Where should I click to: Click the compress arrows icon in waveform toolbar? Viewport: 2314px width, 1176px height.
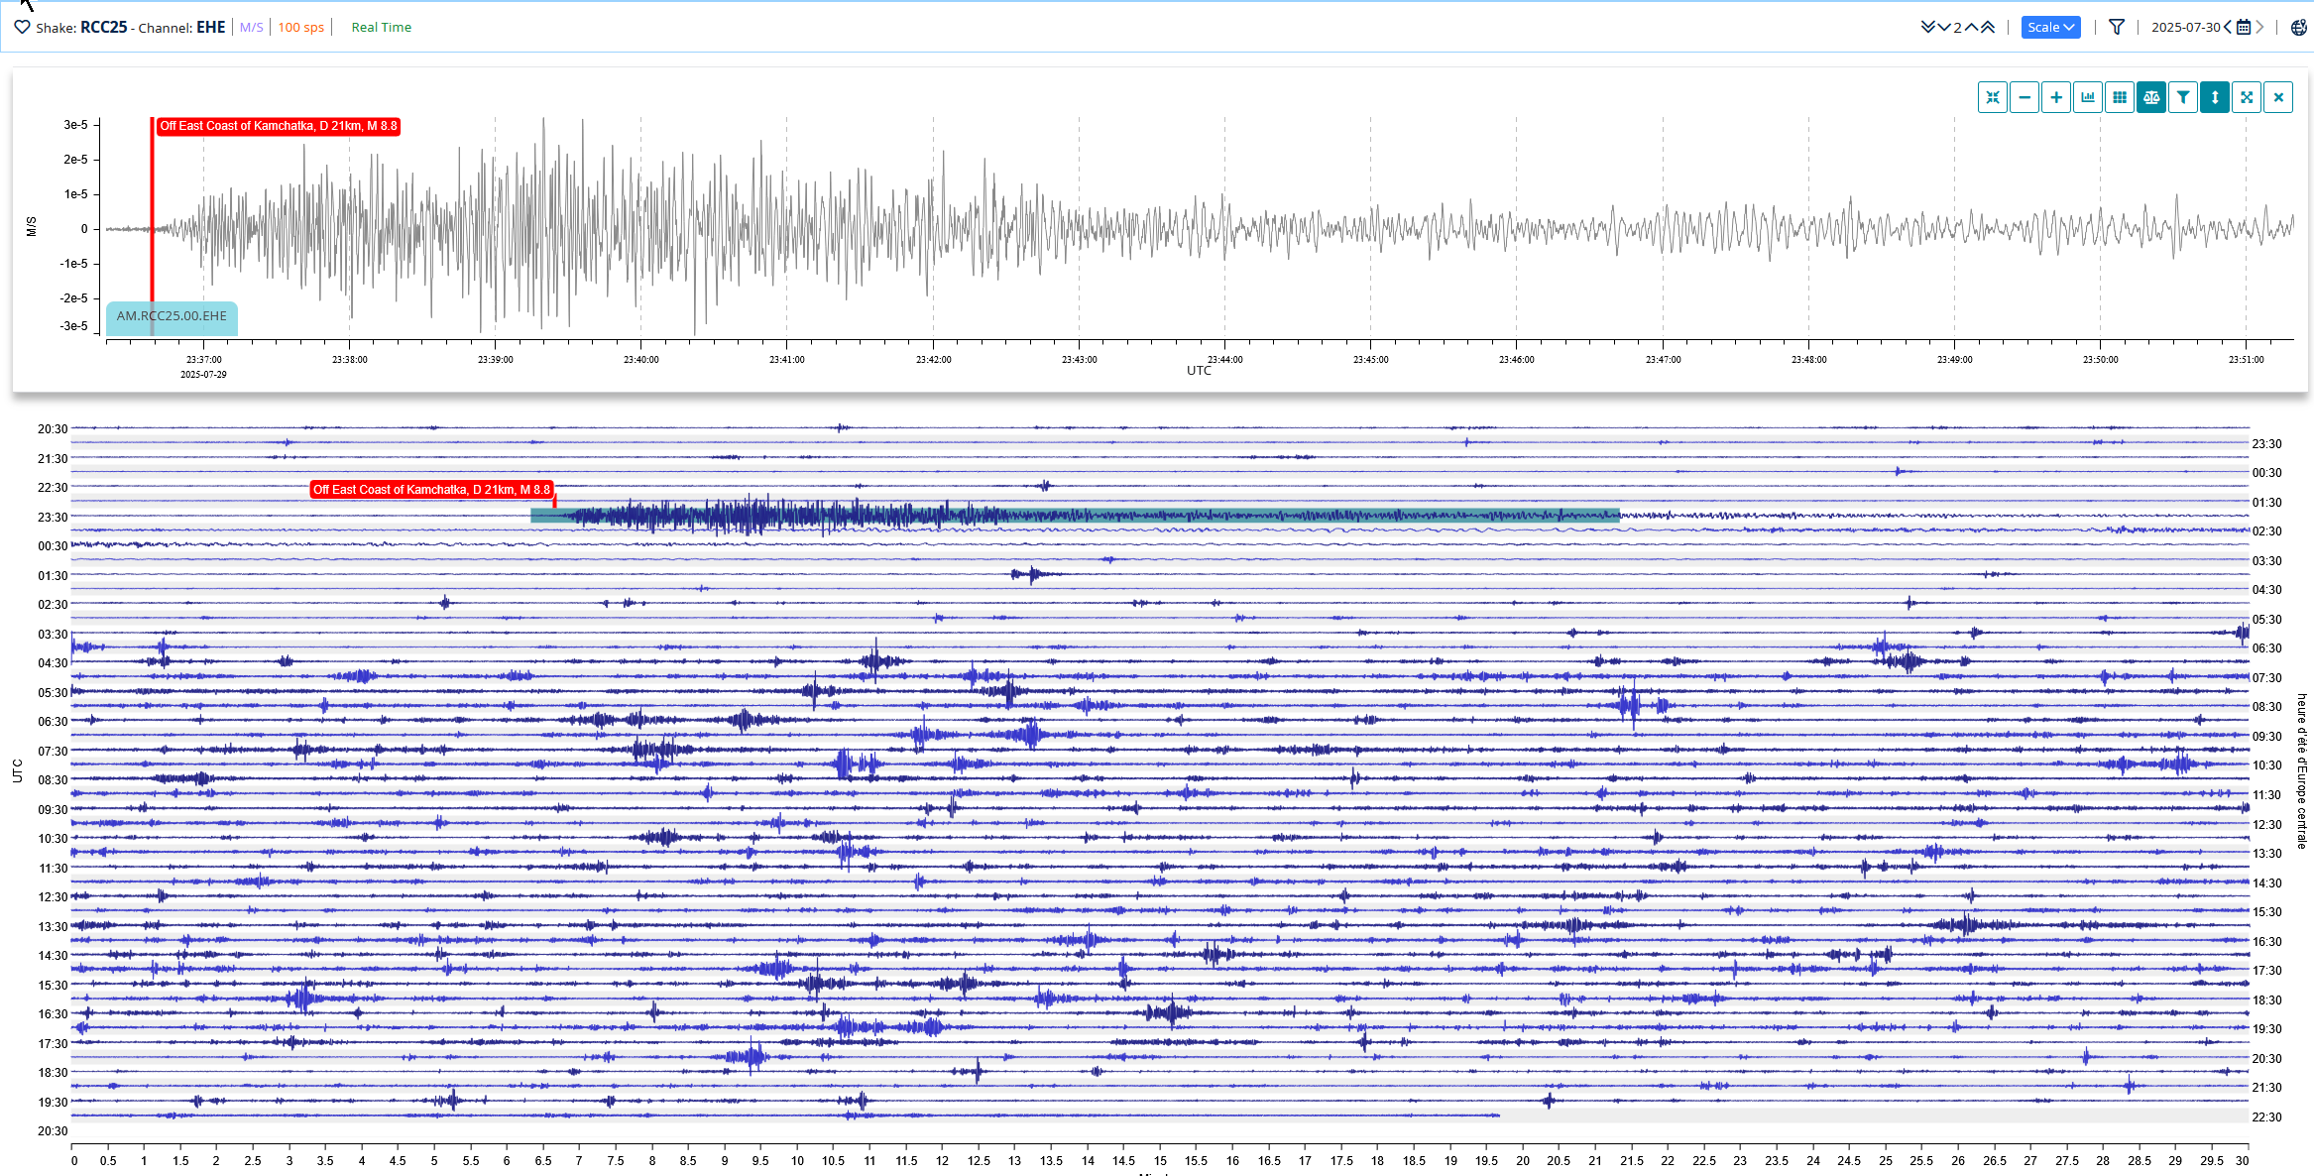[x=1992, y=97]
